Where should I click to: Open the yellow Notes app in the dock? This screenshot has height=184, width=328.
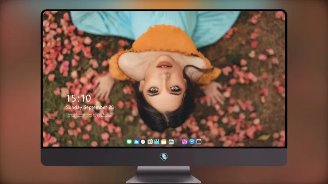click(164, 142)
